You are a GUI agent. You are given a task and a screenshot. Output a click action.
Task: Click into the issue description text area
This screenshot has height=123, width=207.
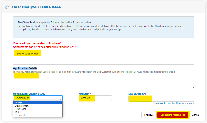(103, 57)
